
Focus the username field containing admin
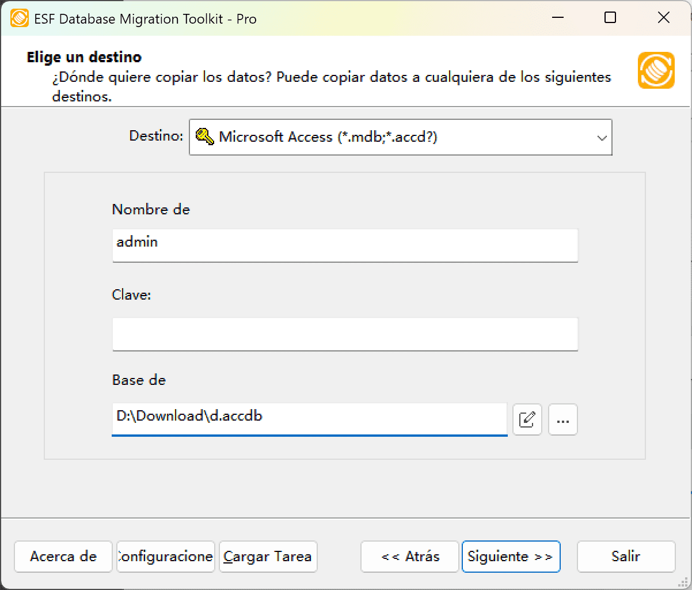[344, 245]
